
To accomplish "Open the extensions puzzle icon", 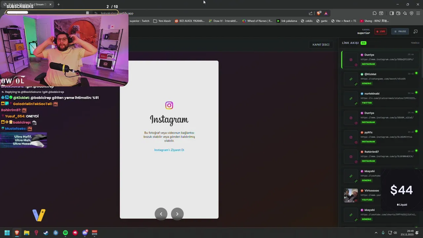I will (374, 13).
